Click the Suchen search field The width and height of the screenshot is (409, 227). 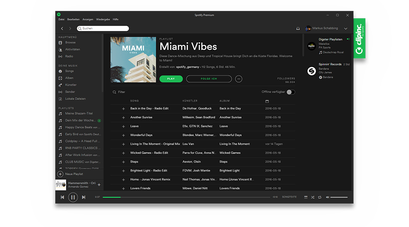103,29
